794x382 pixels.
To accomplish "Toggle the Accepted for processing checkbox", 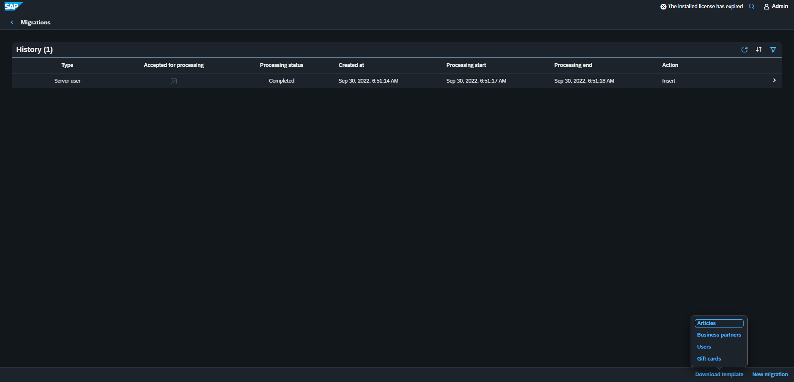I will pyautogui.click(x=174, y=81).
